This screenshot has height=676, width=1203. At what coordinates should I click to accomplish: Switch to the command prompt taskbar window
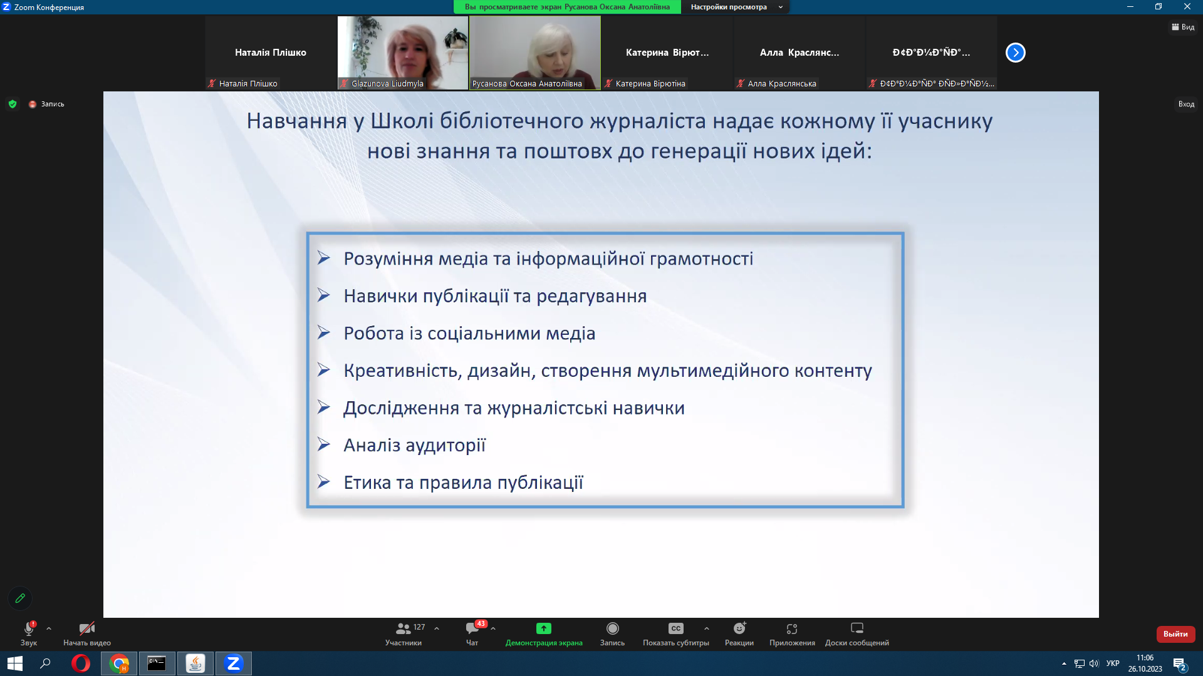(157, 663)
